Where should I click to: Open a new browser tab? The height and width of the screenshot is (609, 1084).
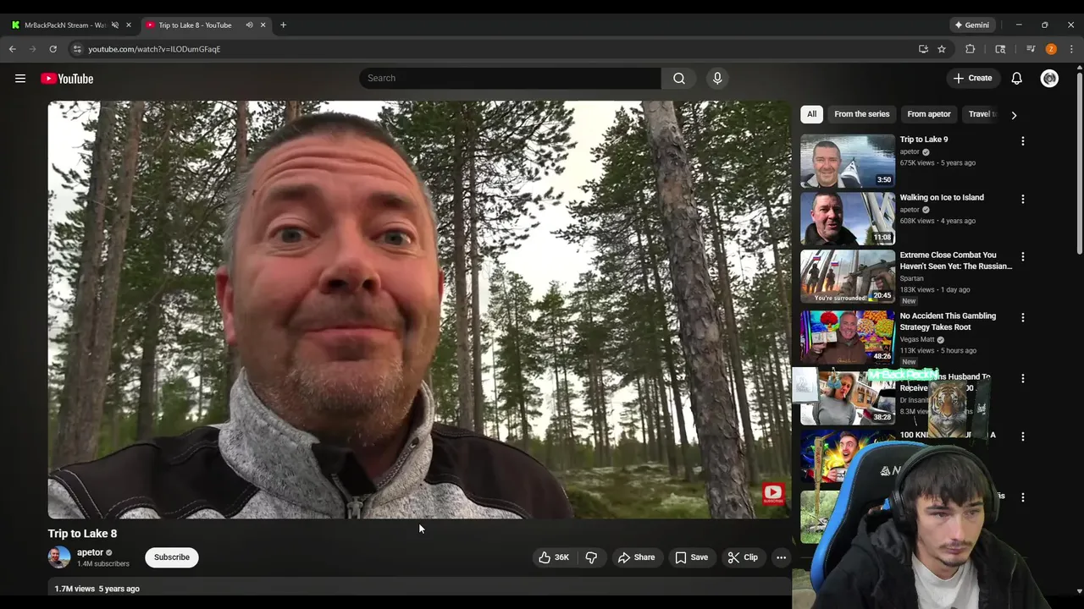(x=283, y=25)
